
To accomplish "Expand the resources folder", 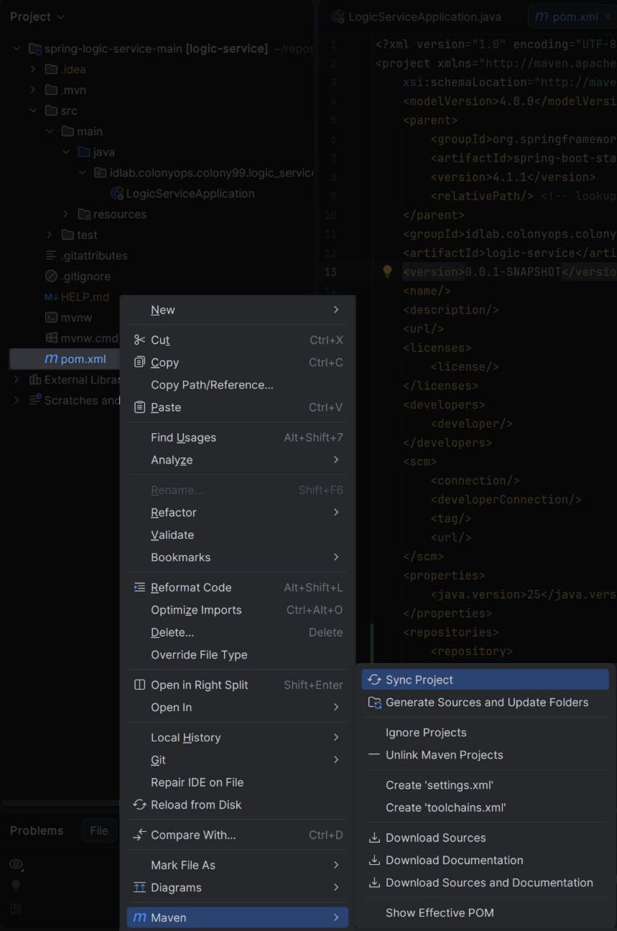I will (66, 214).
